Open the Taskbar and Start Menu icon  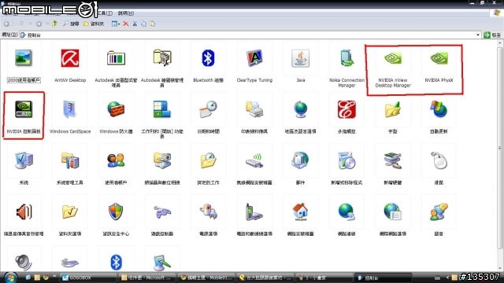162,109
